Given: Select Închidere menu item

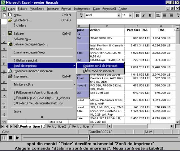Looking at the screenshot, I should pyautogui.click(x=42, y=25).
